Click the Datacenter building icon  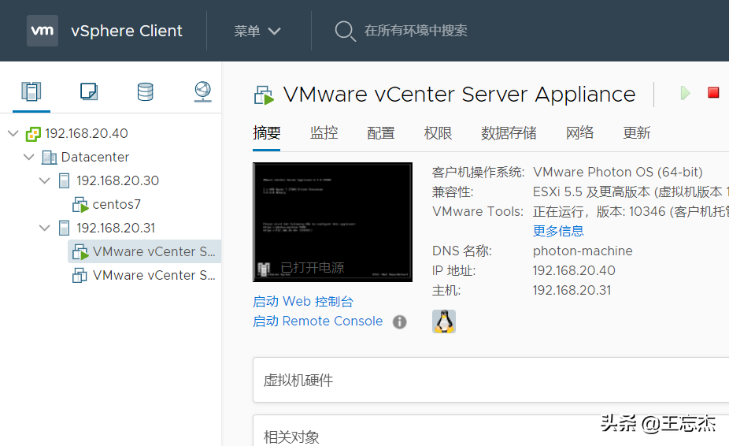tap(50, 158)
